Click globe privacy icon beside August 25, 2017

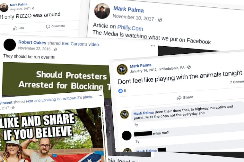point(33,8)
